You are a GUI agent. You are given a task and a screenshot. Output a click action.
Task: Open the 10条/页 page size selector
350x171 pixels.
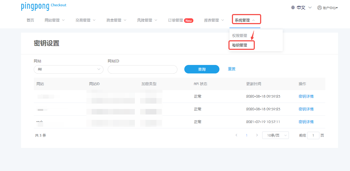tap(275, 135)
